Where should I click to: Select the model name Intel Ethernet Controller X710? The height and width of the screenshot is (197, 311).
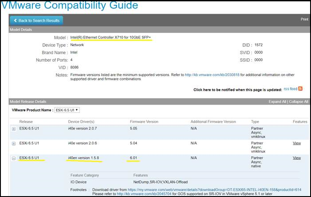pos(110,38)
